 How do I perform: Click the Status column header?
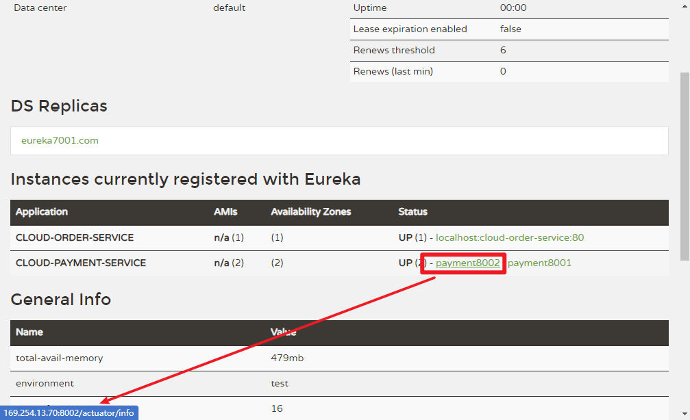tap(412, 212)
